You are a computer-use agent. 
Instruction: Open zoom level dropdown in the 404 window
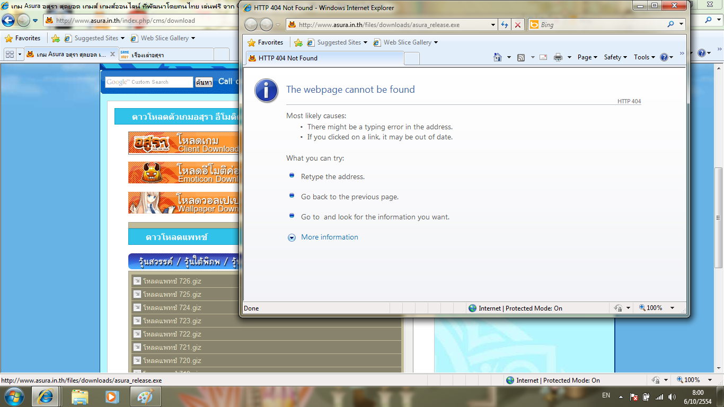(672, 308)
